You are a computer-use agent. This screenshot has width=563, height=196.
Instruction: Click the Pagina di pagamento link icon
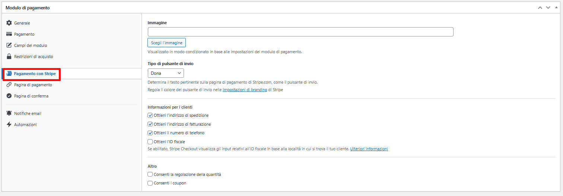pos(9,85)
